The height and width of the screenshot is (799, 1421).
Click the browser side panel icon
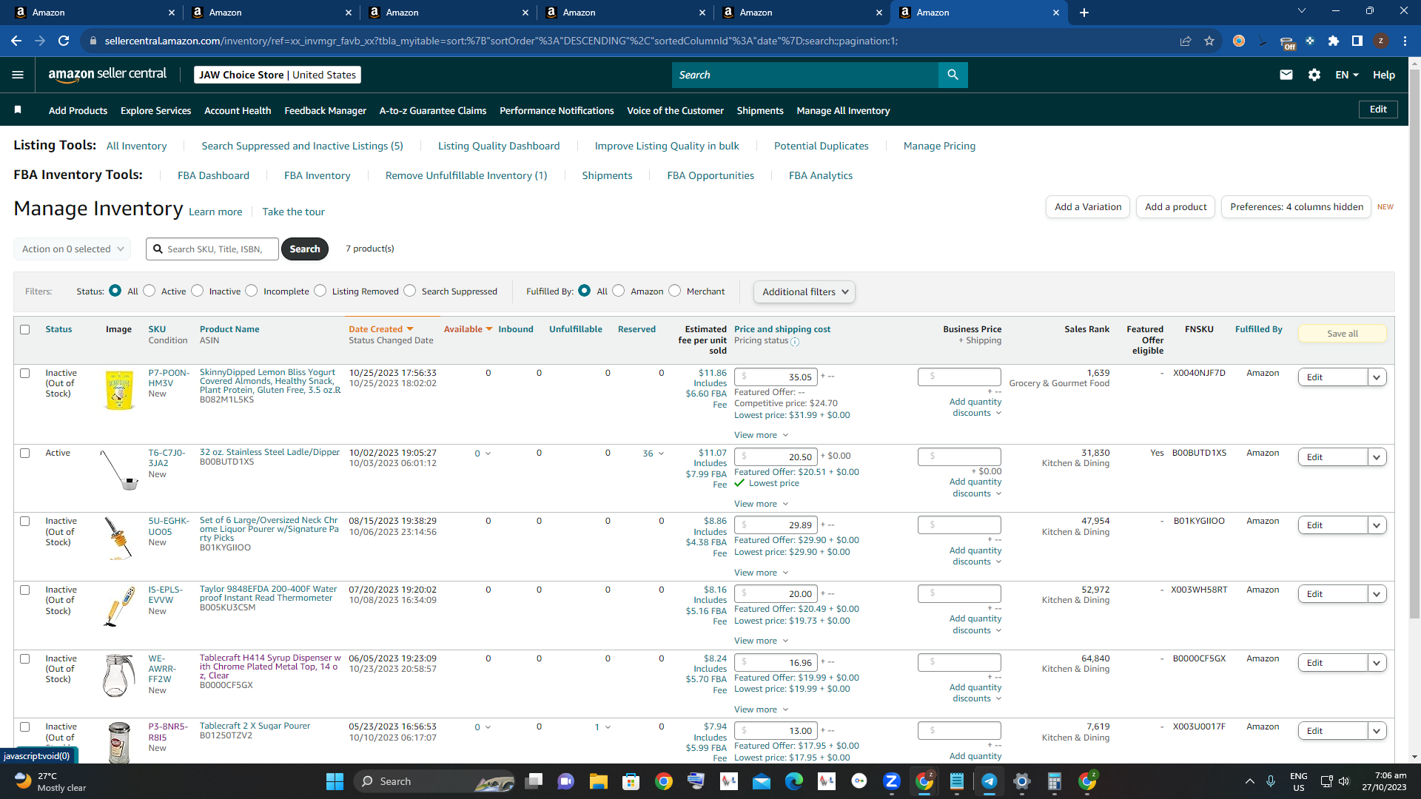[x=1357, y=41]
